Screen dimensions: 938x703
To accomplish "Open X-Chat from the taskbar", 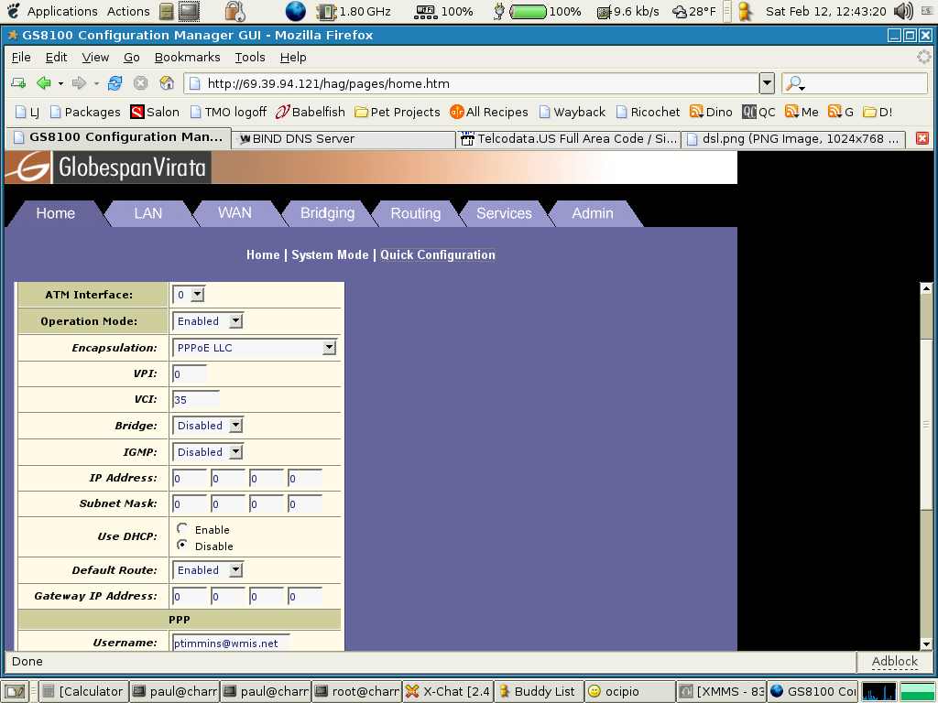I will (x=448, y=691).
